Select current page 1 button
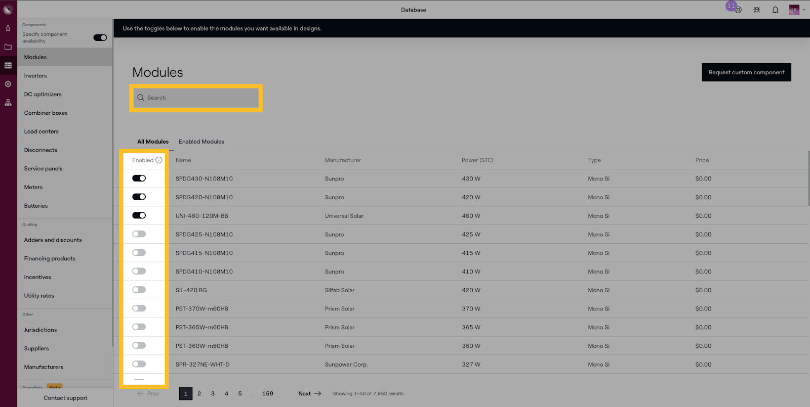810x407 pixels. point(186,393)
